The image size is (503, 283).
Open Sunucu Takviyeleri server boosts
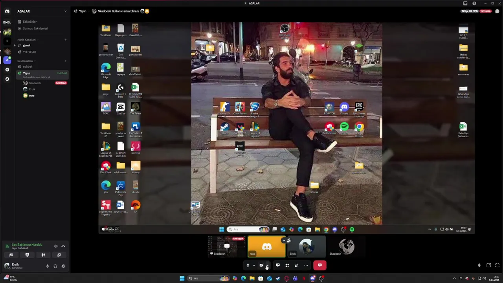42,28
